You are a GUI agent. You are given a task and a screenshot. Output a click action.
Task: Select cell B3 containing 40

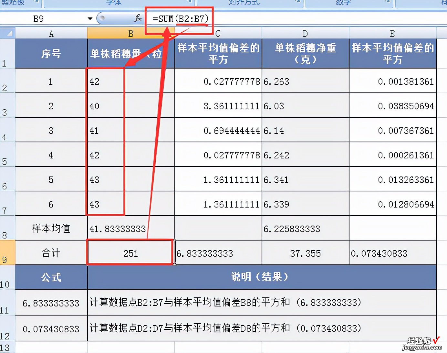pyautogui.click(x=131, y=105)
